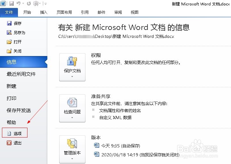Viewport: 231px width, 164px height.
Task: Open the 2020/06/18 14:19 unsaved version
Action: 140,155
